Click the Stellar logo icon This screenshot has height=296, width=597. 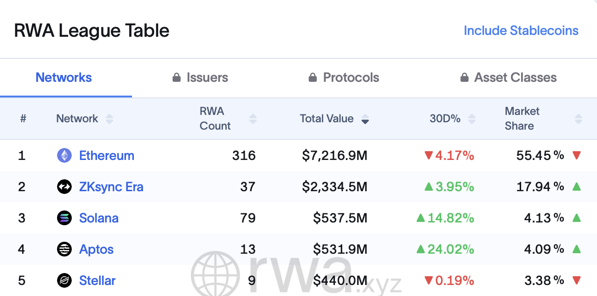point(64,280)
